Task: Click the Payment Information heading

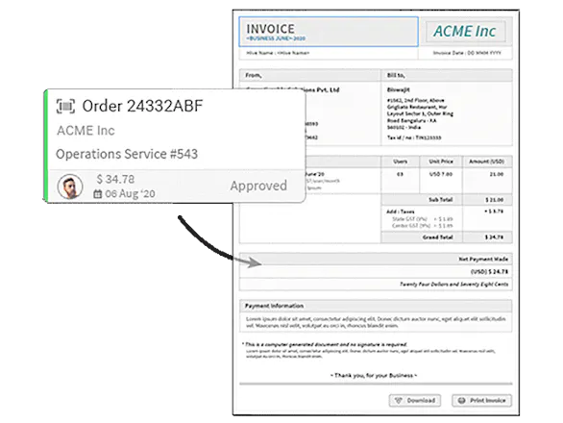Action: coord(274,306)
